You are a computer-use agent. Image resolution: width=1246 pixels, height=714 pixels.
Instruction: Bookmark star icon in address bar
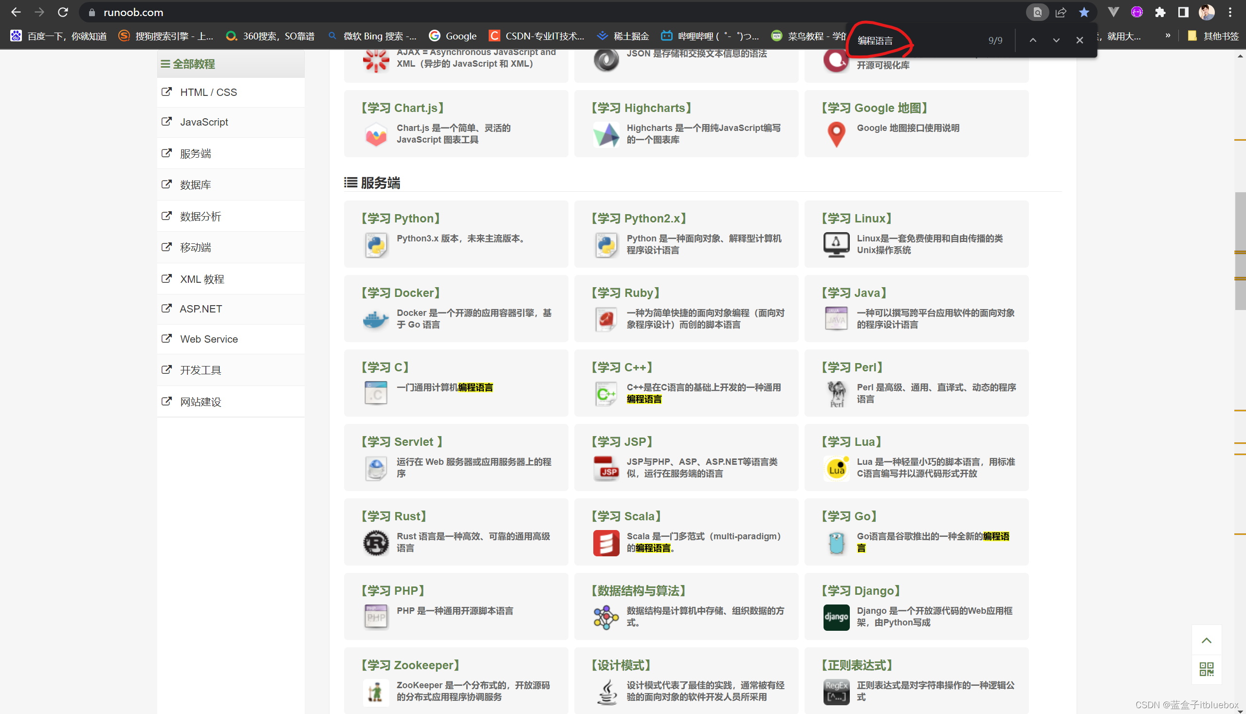[x=1084, y=12]
